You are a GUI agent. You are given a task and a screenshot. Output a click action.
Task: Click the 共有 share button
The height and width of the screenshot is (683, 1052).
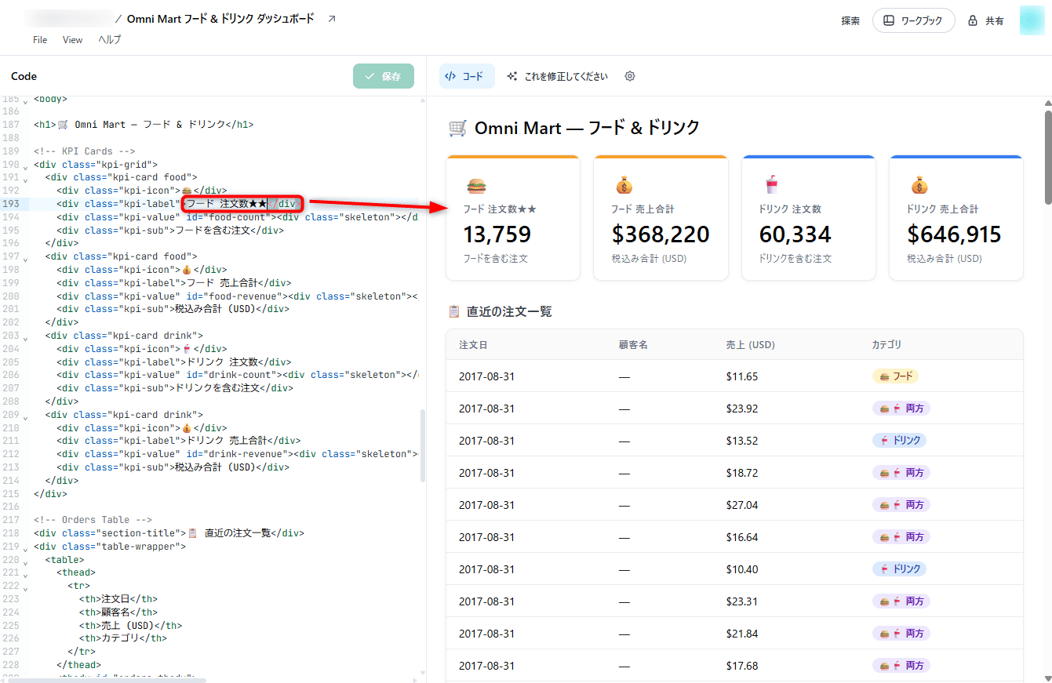click(986, 21)
